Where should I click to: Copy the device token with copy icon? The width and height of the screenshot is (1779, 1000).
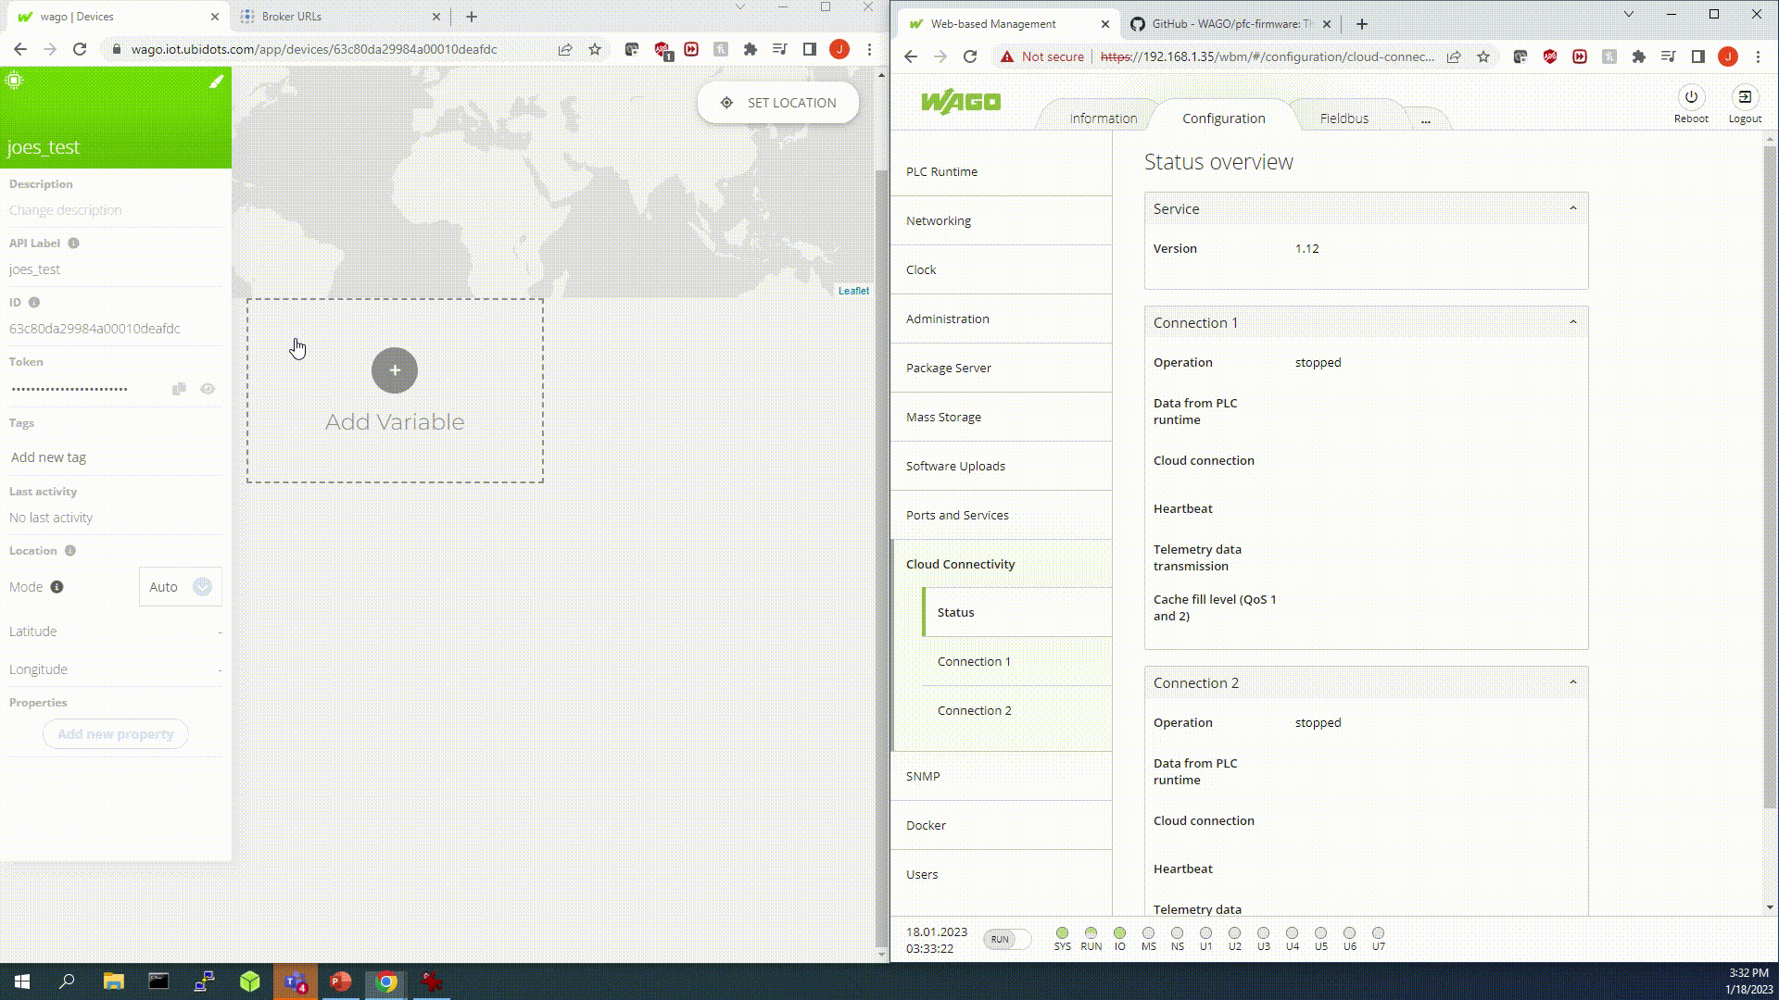click(x=179, y=389)
